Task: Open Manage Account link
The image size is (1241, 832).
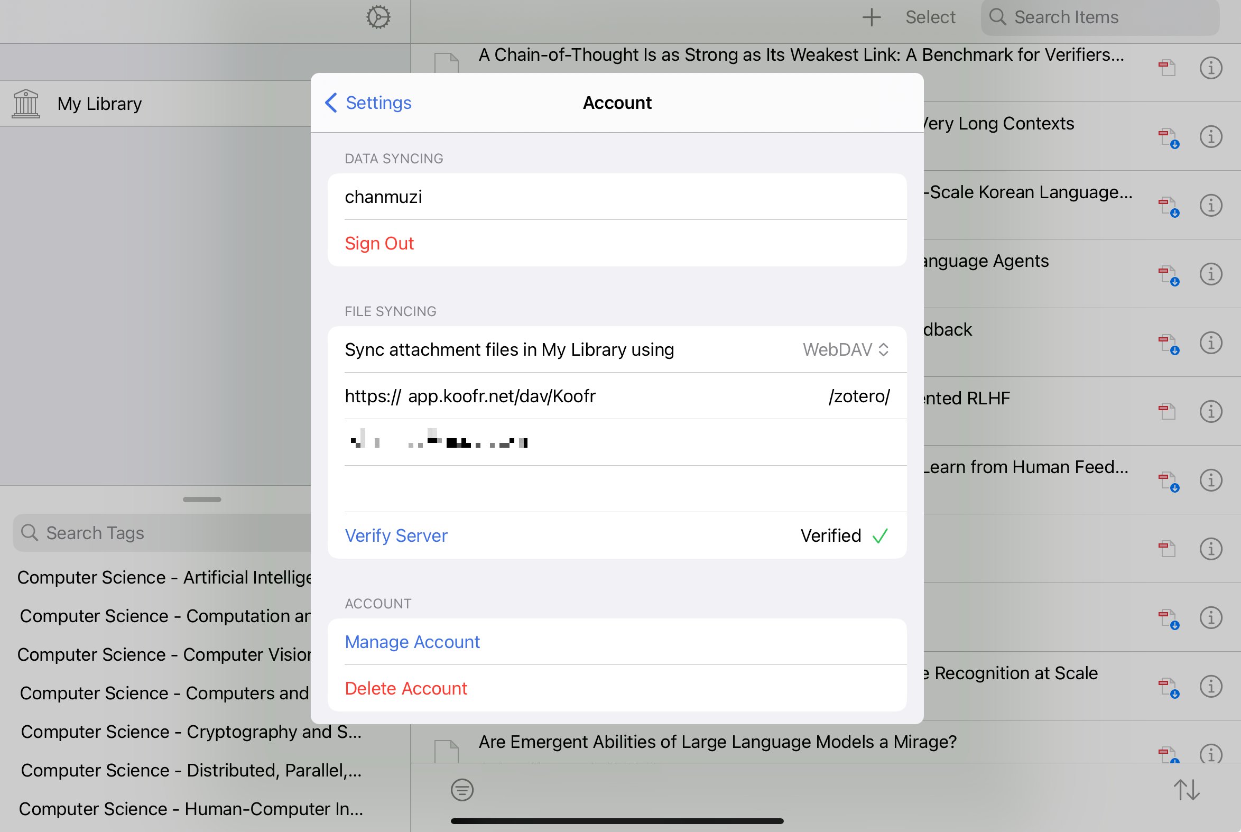Action: click(412, 642)
